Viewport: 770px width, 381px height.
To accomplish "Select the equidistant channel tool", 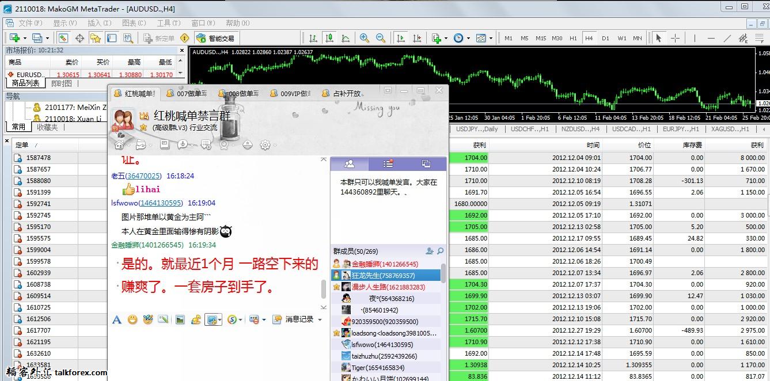I will tap(744, 38).
